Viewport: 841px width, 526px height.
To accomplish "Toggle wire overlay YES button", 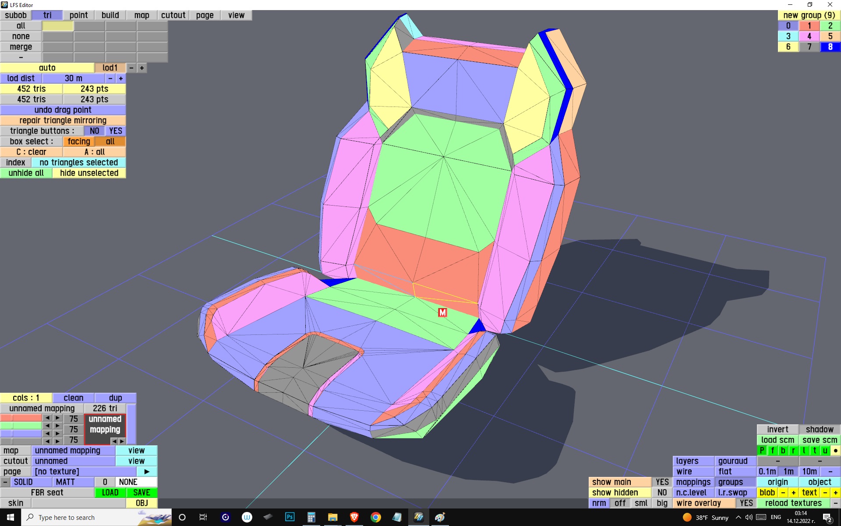I will click(746, 503).
